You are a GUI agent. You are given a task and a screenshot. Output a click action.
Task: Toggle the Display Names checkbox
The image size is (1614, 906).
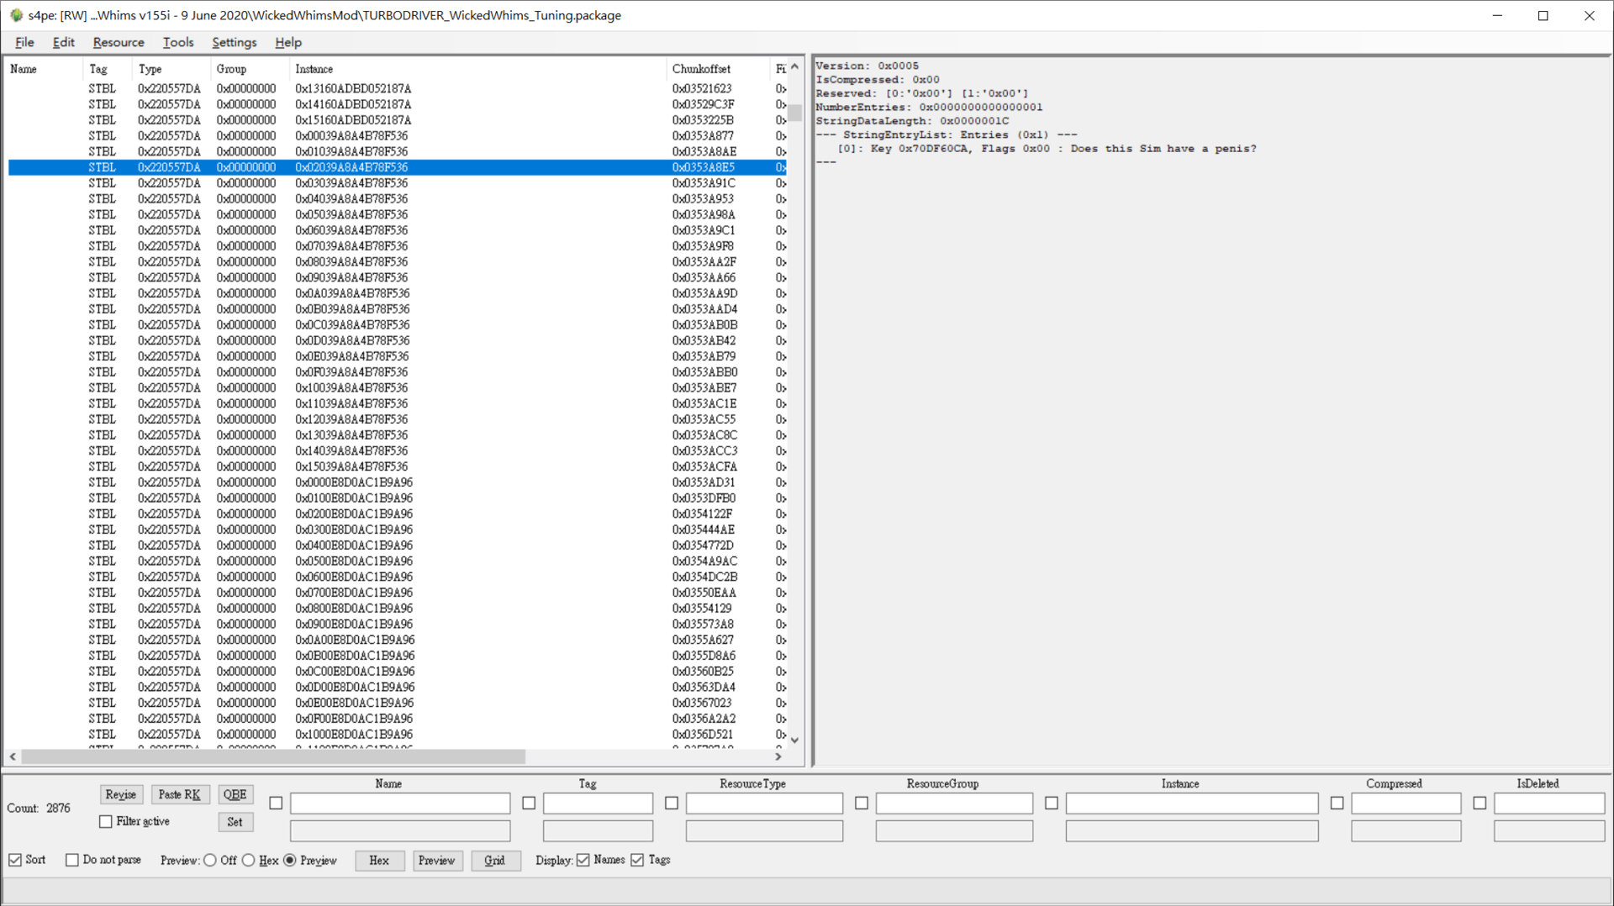[583, 860]
